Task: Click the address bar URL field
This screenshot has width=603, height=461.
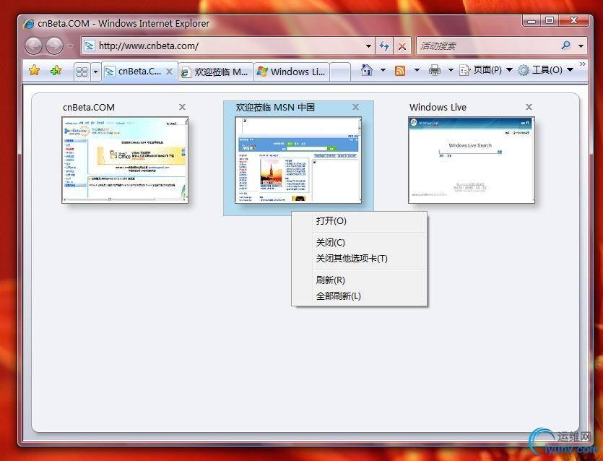Action: tap(227, 46)
